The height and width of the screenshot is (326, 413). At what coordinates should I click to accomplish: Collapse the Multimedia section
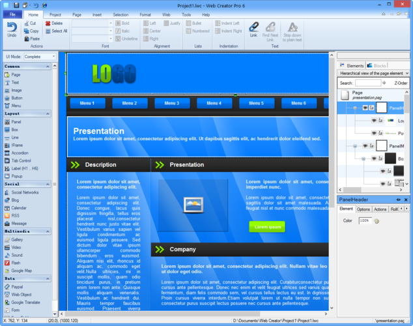(48, 231)
